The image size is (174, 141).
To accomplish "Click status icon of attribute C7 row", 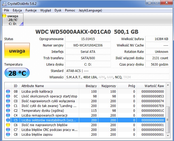I will [x=8, y=130].
